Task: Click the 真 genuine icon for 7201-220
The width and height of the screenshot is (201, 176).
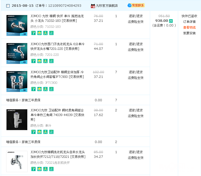Action: coord(45,61)
